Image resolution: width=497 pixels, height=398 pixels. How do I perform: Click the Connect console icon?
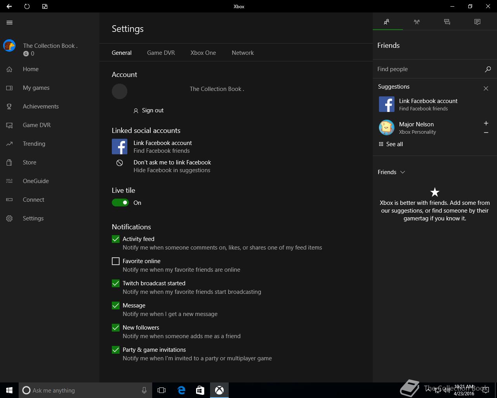tap(9, 200)
